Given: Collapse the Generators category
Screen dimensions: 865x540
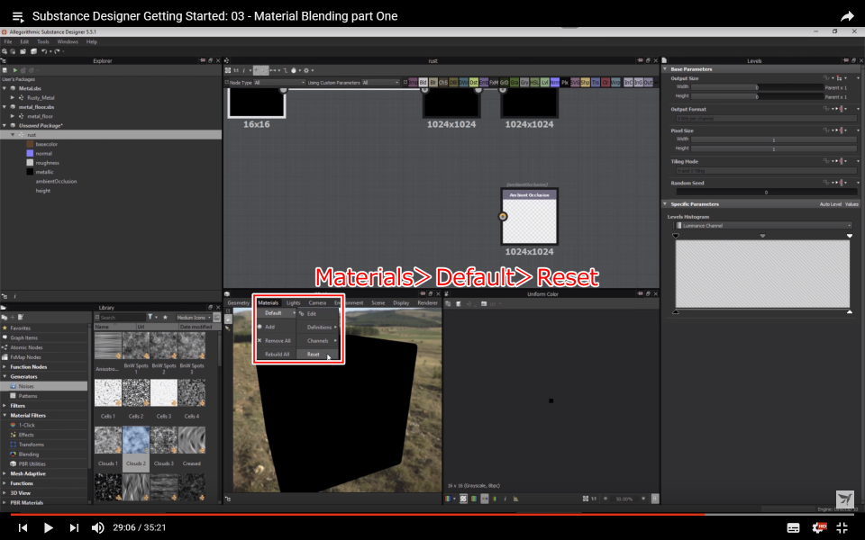Looking at the screenshot, I should click(x=5, y=377).
